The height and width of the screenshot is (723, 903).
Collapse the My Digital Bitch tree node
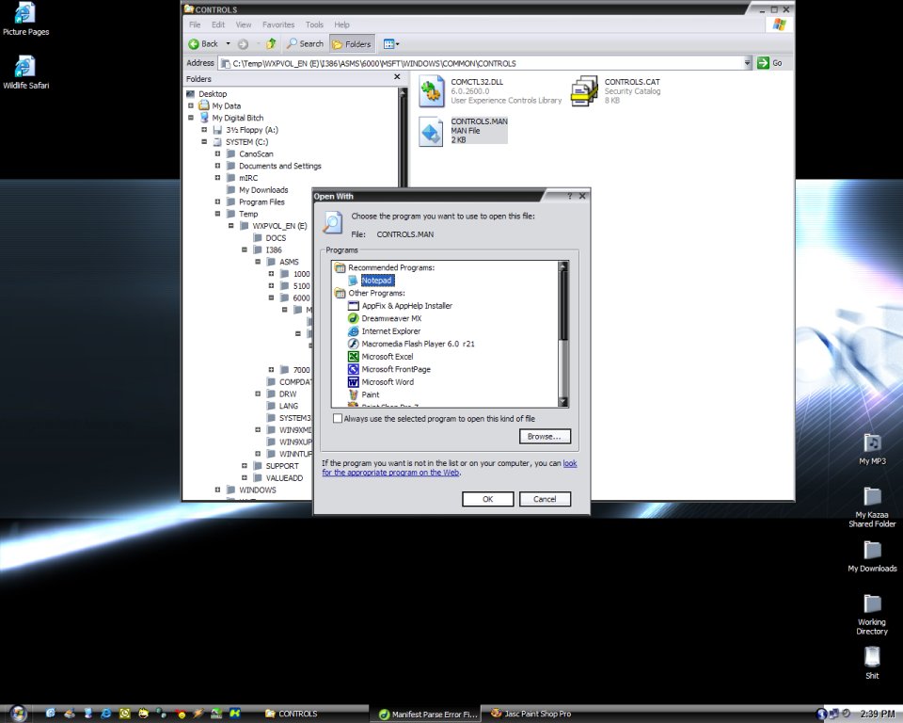click(191, 118)
